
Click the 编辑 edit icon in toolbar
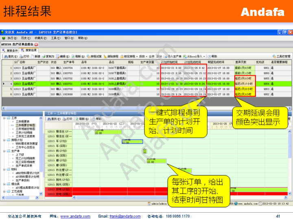tap(58, 57)
